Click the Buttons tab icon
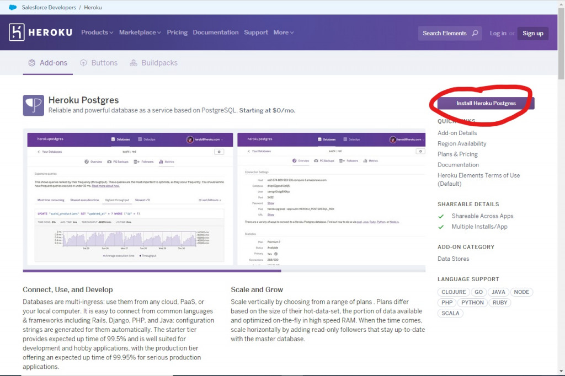 click(x=83, y=63)
